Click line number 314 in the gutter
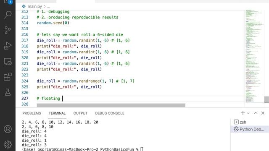The width and height of the screenshot is (269, 151). (x=25, y=23)
